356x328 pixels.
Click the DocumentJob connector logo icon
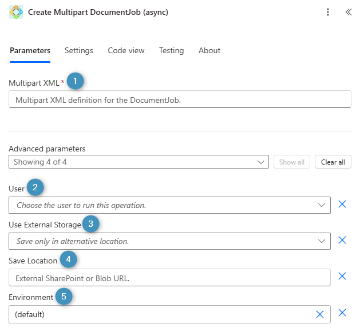coord(16,12)
